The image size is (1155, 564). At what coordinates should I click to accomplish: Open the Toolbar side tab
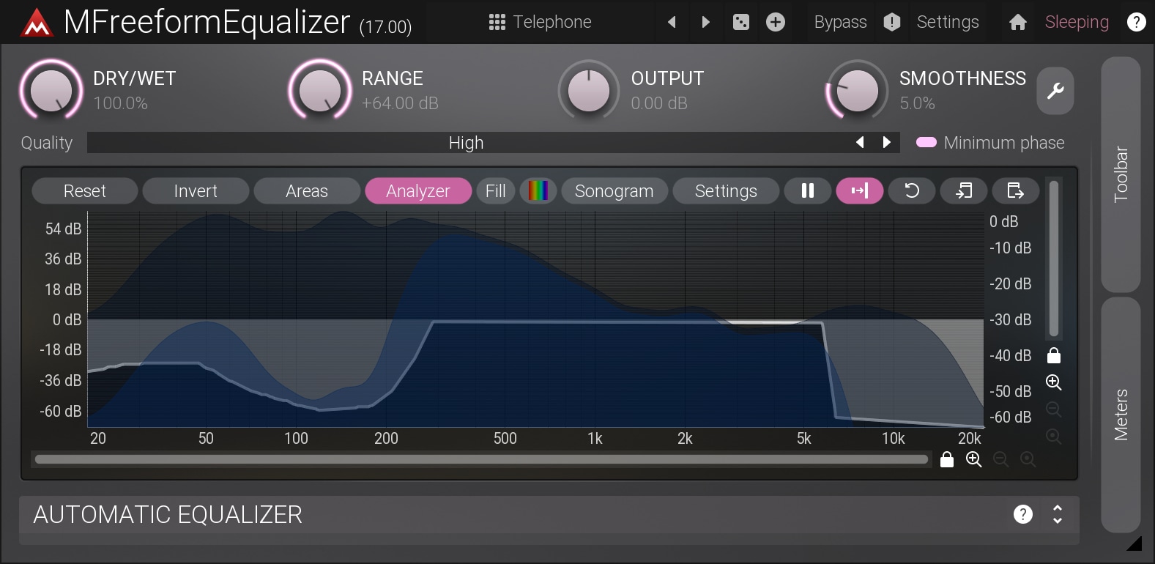1121,174
